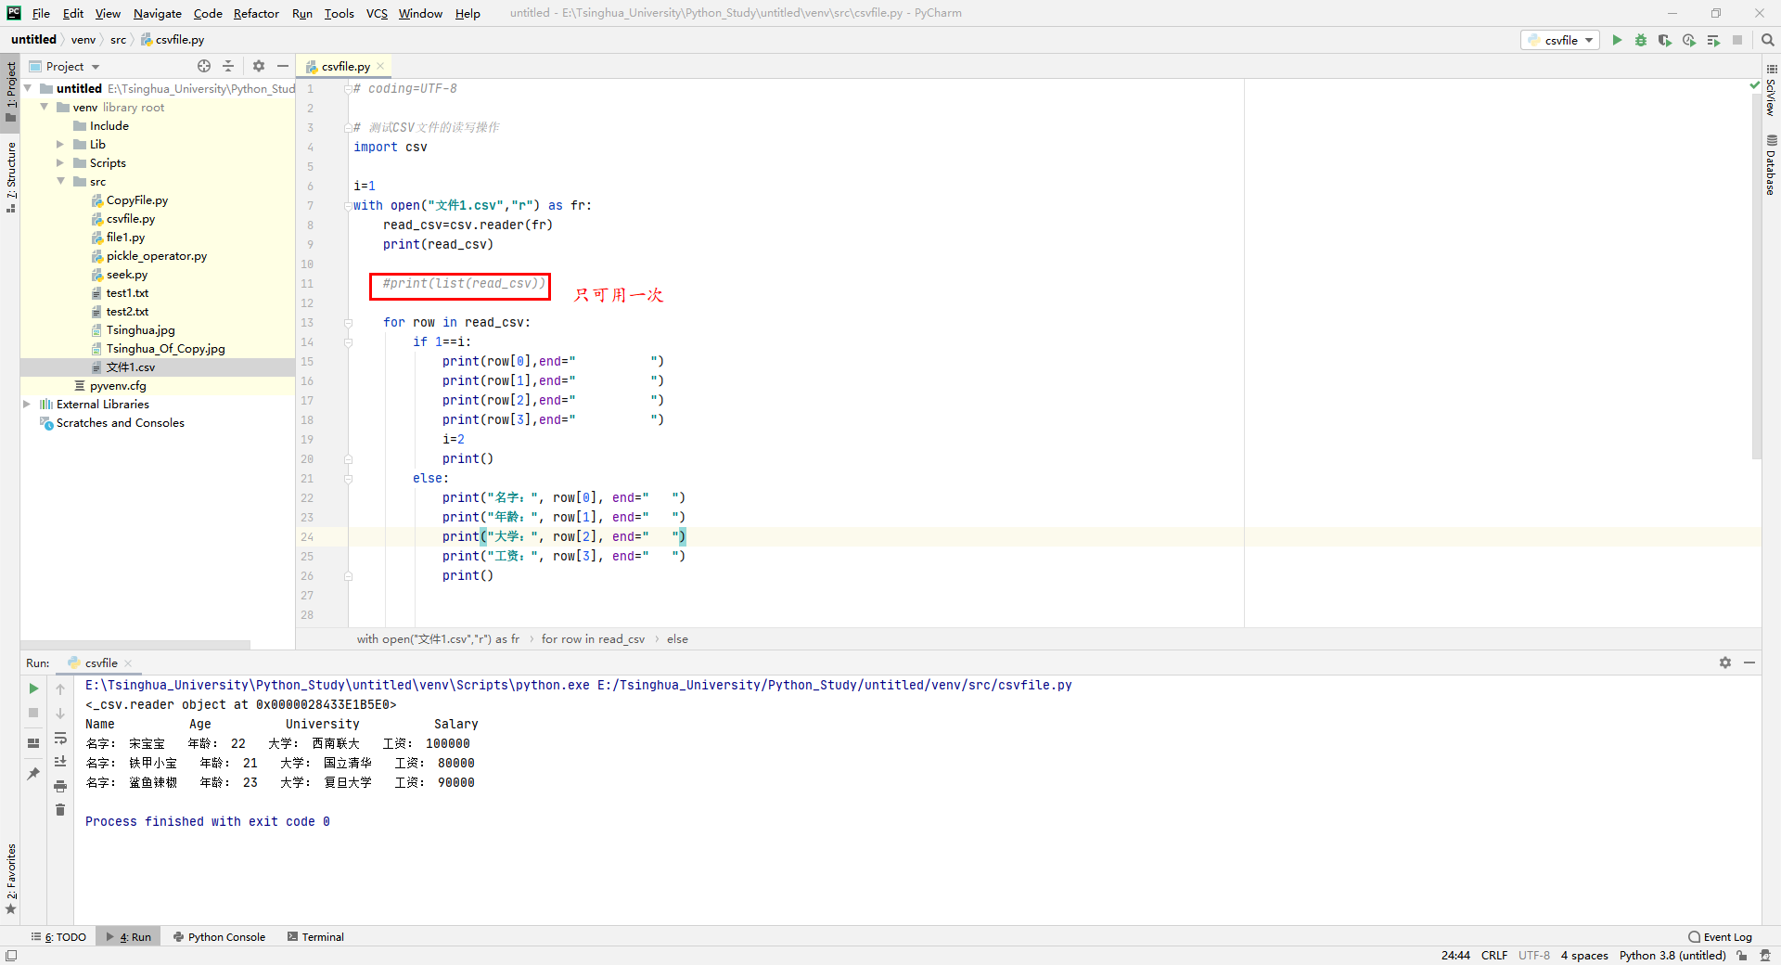
Task: Expand the Scripts folder
Action: 61,162
